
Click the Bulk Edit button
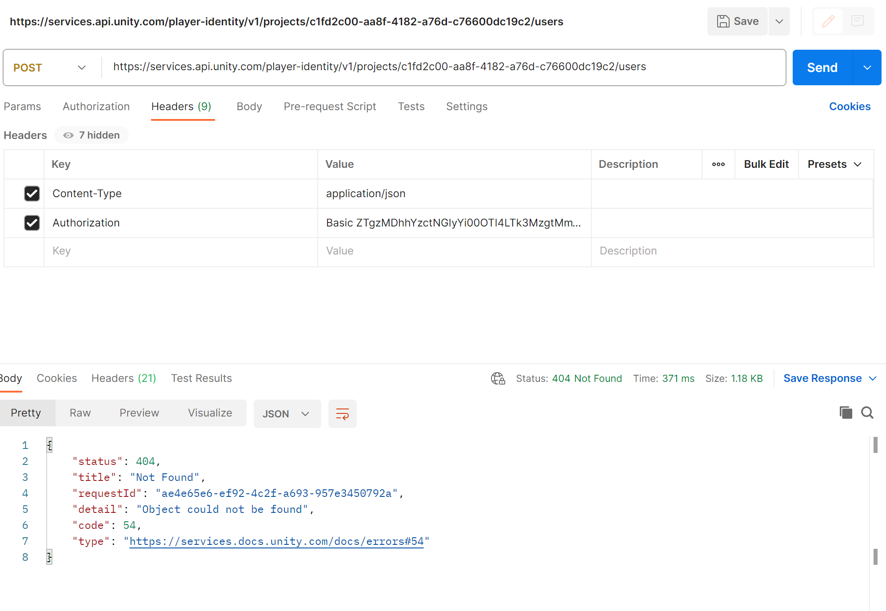click(766, 164)
